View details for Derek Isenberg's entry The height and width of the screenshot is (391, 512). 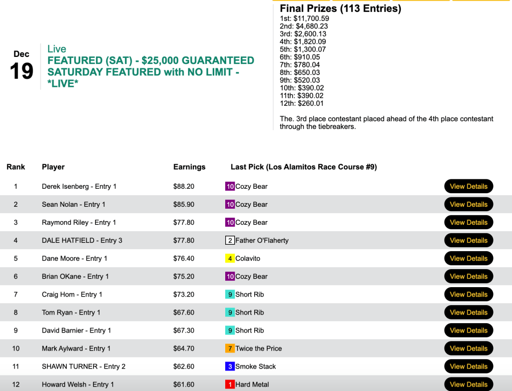tap(468, 186)
